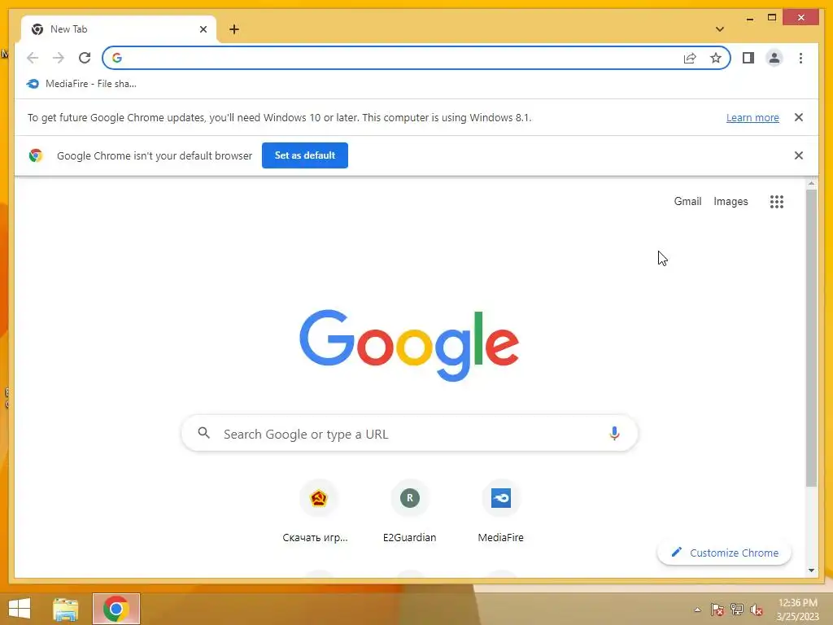
Task: Open File Explorer from the taskbar
Action: coord(65,609)
